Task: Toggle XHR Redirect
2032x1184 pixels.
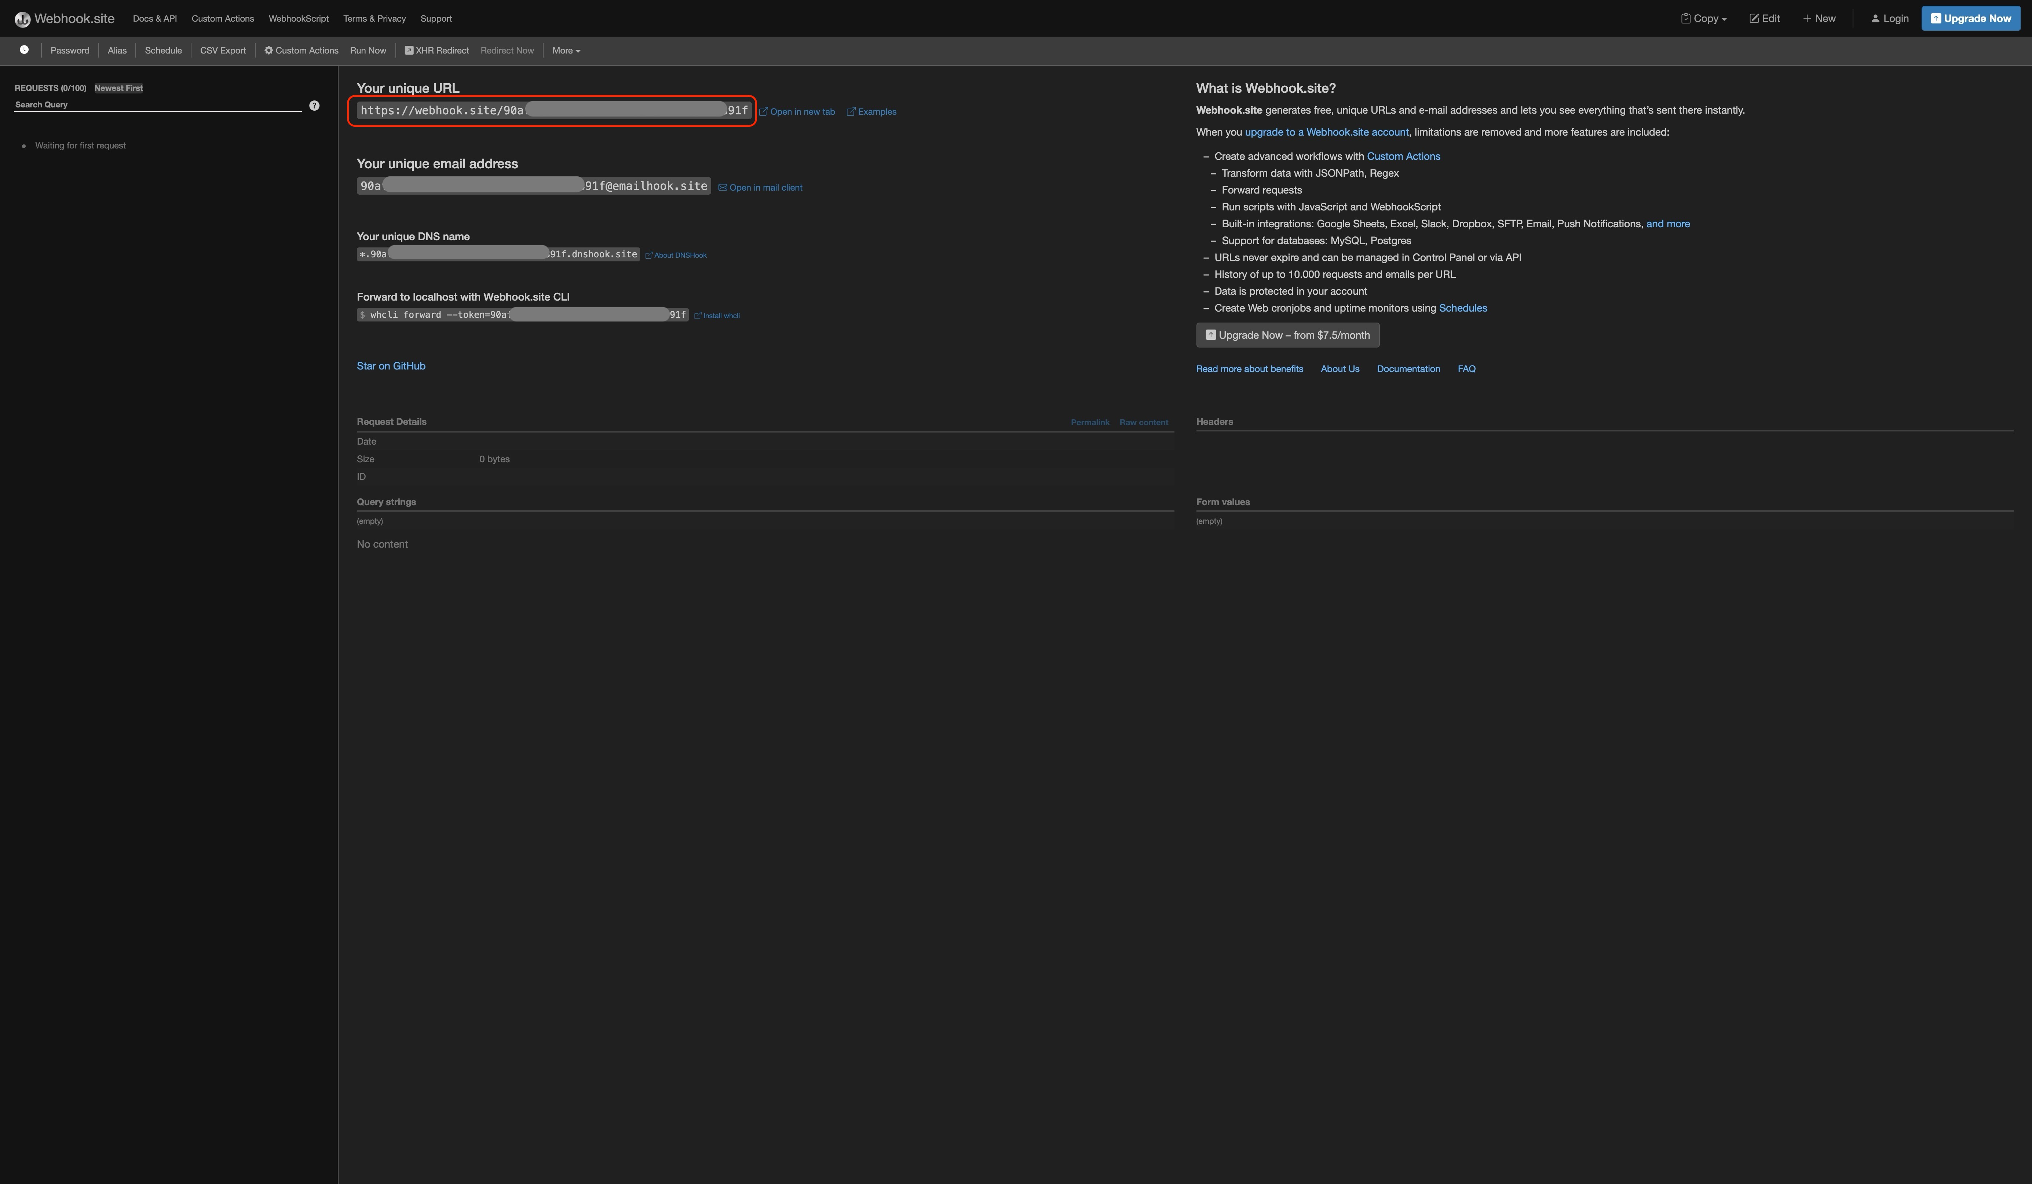Action: click(437, 51)
